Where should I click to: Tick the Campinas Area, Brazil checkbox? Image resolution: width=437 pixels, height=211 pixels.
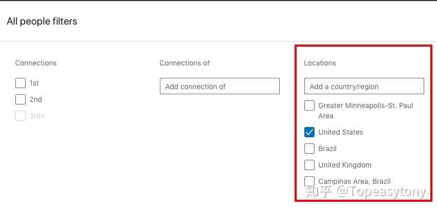point(309,181)
